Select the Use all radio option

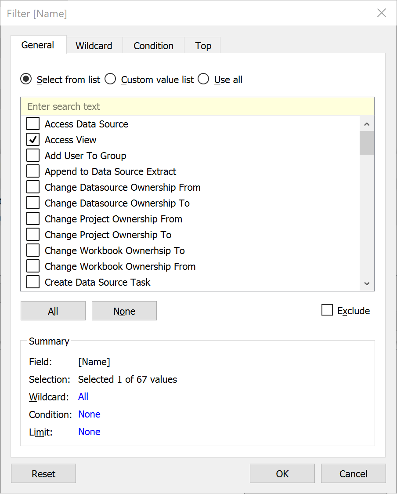pos(203,79)
